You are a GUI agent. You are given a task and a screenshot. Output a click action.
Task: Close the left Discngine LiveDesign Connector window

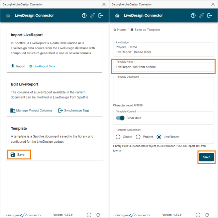pyautogui.click(x=104, y=4)
